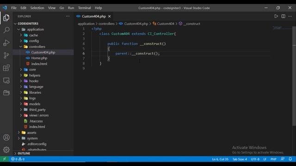Change Tab Size: 4 indentation setting
This screenshot has height=166, width=296.
pos(240,159)
